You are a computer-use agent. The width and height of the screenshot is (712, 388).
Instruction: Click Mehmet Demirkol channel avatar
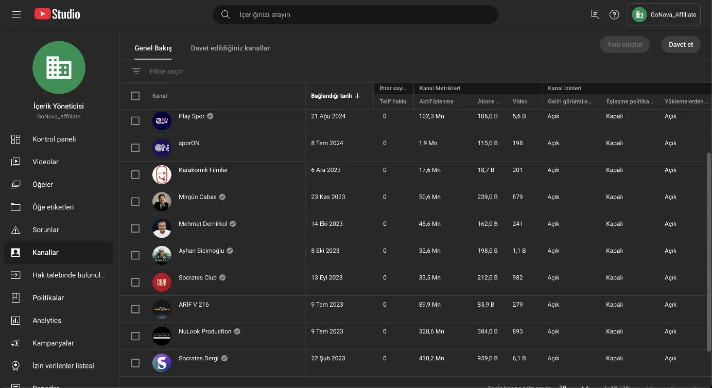point(162,228)
